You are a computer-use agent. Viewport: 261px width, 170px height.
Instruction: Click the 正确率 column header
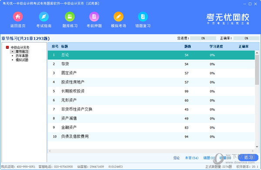[244, 47]
